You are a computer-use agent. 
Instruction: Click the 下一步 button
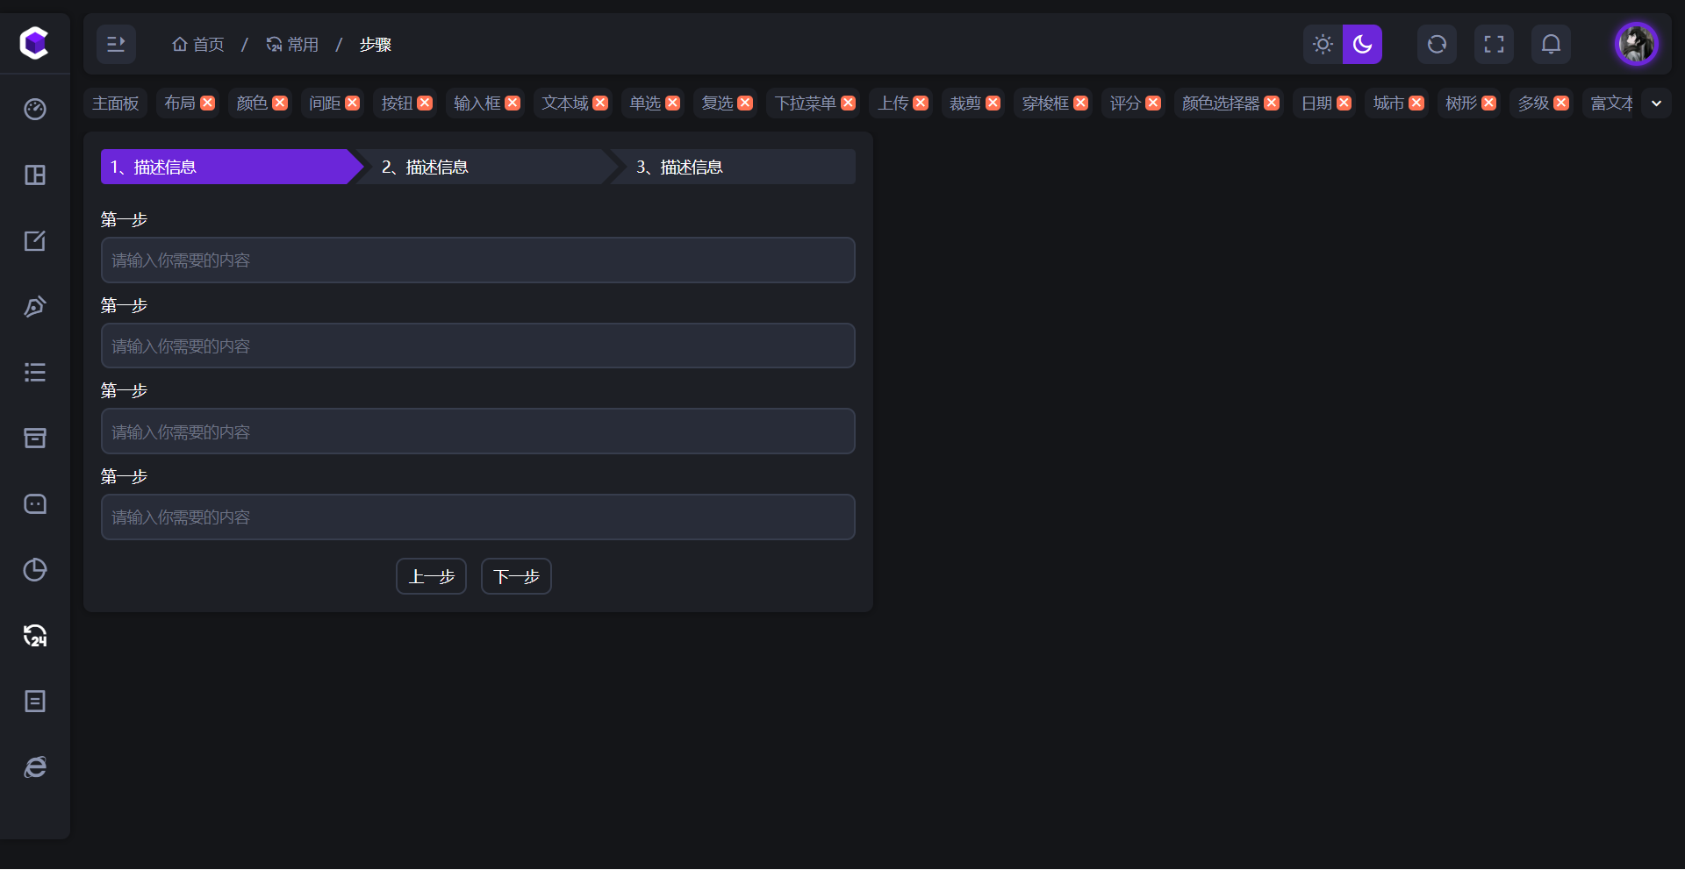click(x=516, y=576)
